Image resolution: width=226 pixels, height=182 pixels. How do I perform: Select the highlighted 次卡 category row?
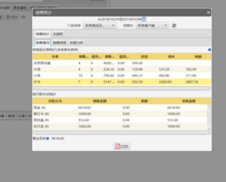(122, 82)
